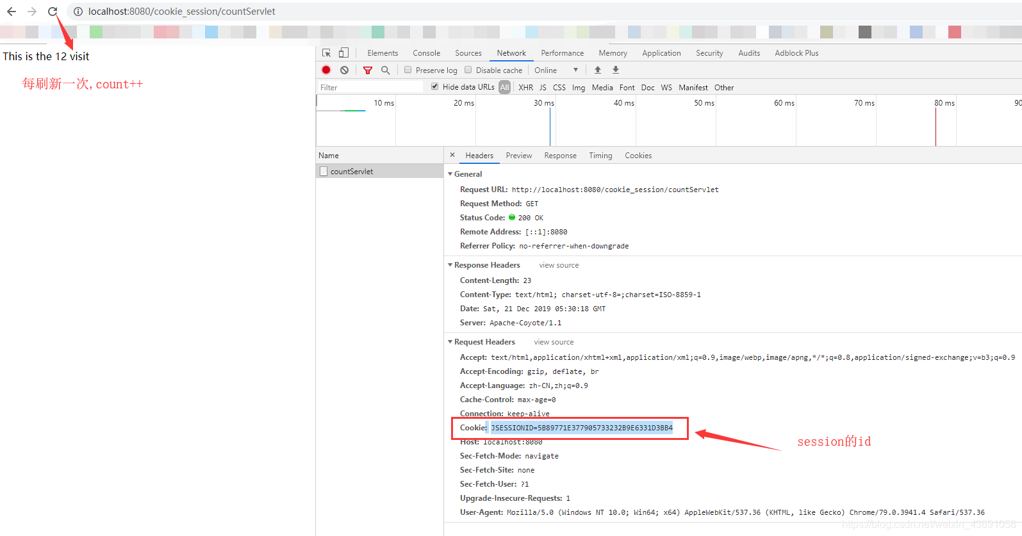
Task: Click the User-Agent header value
Action: [746, 512]
